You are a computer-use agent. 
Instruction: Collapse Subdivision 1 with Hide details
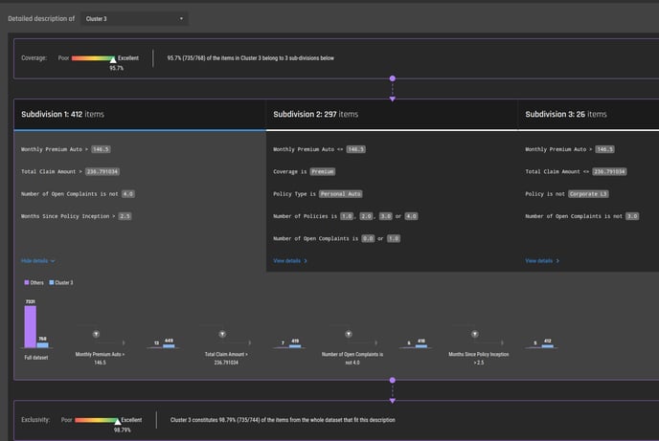click(x=37, y=261)
